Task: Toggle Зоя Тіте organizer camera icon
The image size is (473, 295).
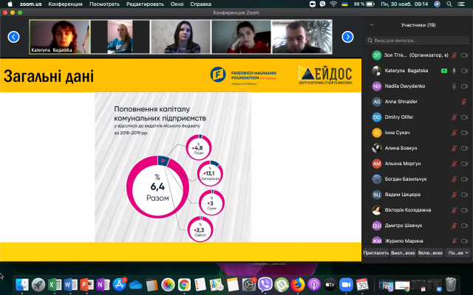Action: pos(465,55)
